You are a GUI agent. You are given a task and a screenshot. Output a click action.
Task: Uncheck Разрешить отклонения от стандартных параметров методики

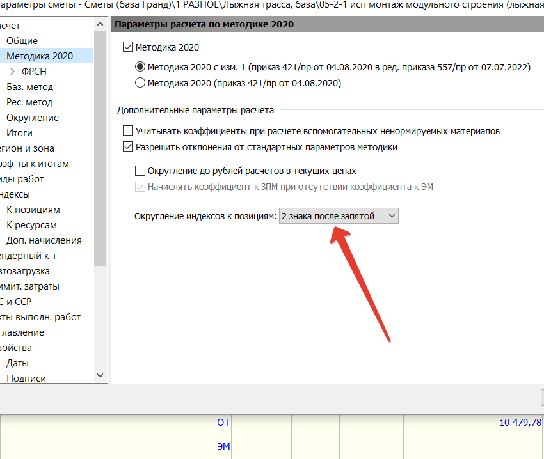(x=128, y=146)
